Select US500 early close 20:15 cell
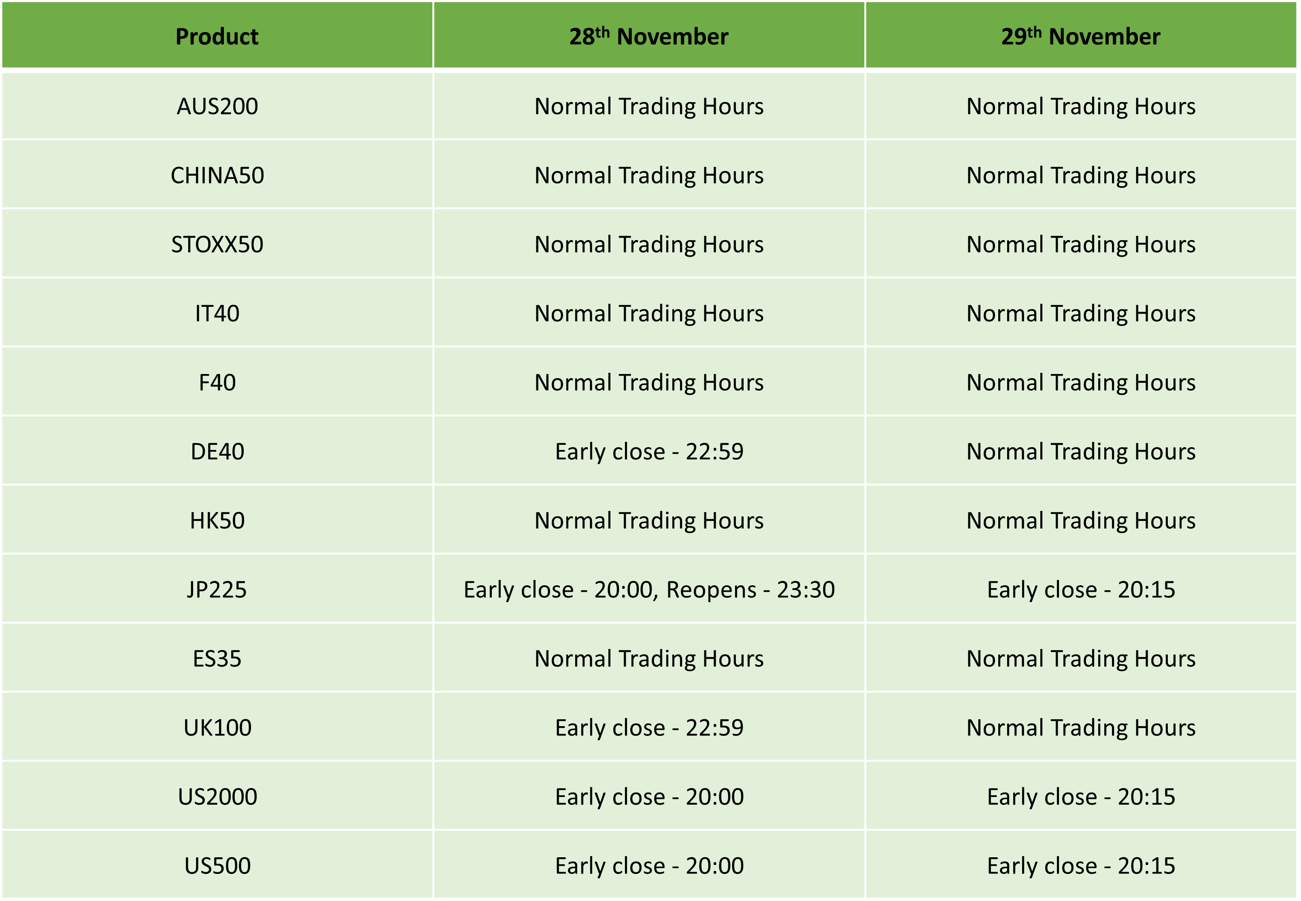 pos(1081,865)
